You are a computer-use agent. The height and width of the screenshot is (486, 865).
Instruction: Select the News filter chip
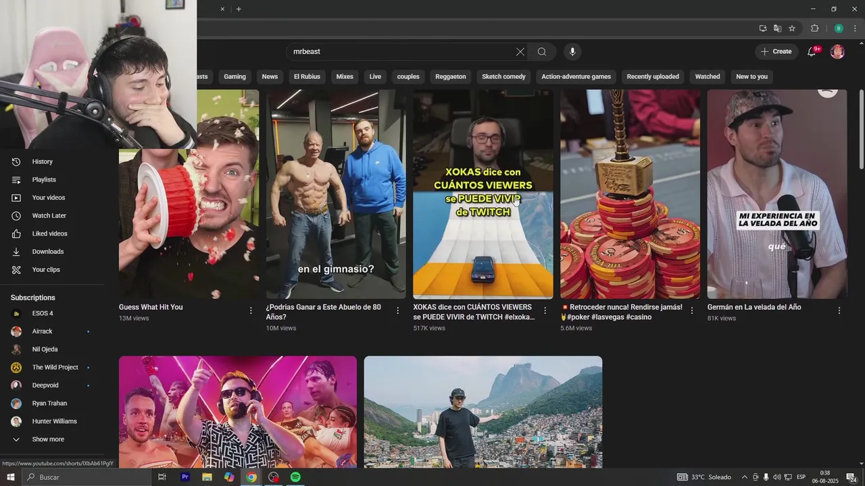coord(270,76)
